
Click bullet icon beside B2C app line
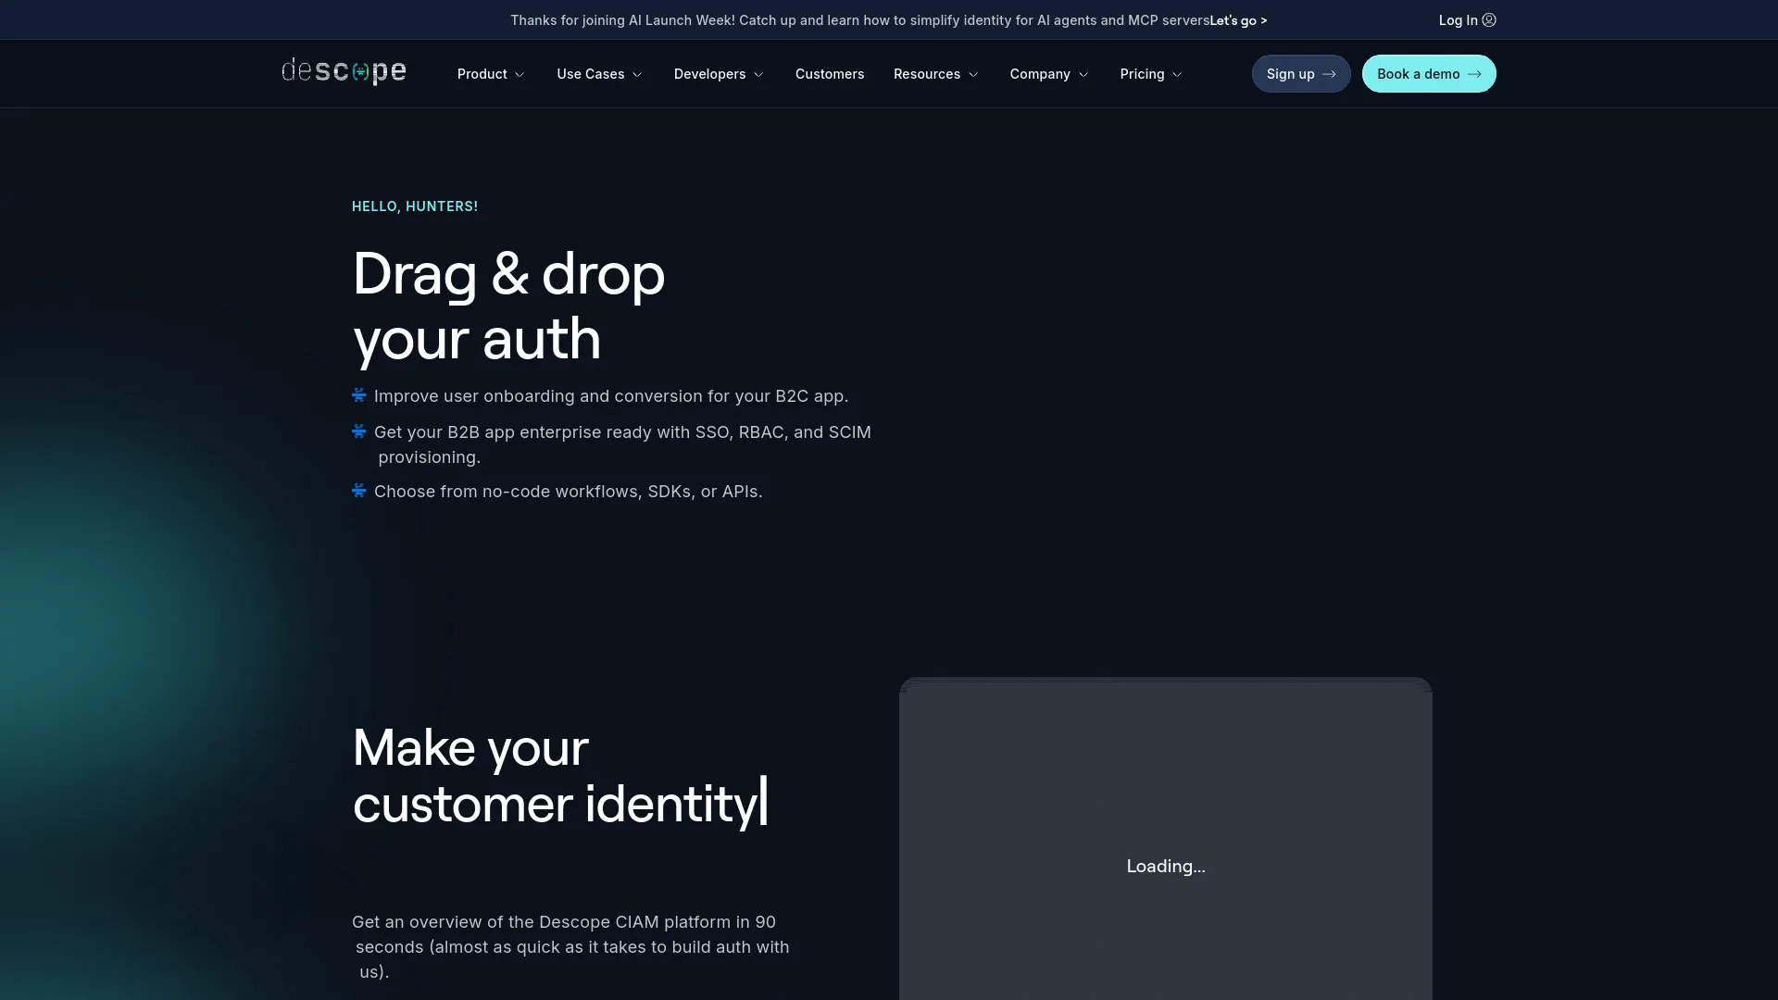click(359, 395)
